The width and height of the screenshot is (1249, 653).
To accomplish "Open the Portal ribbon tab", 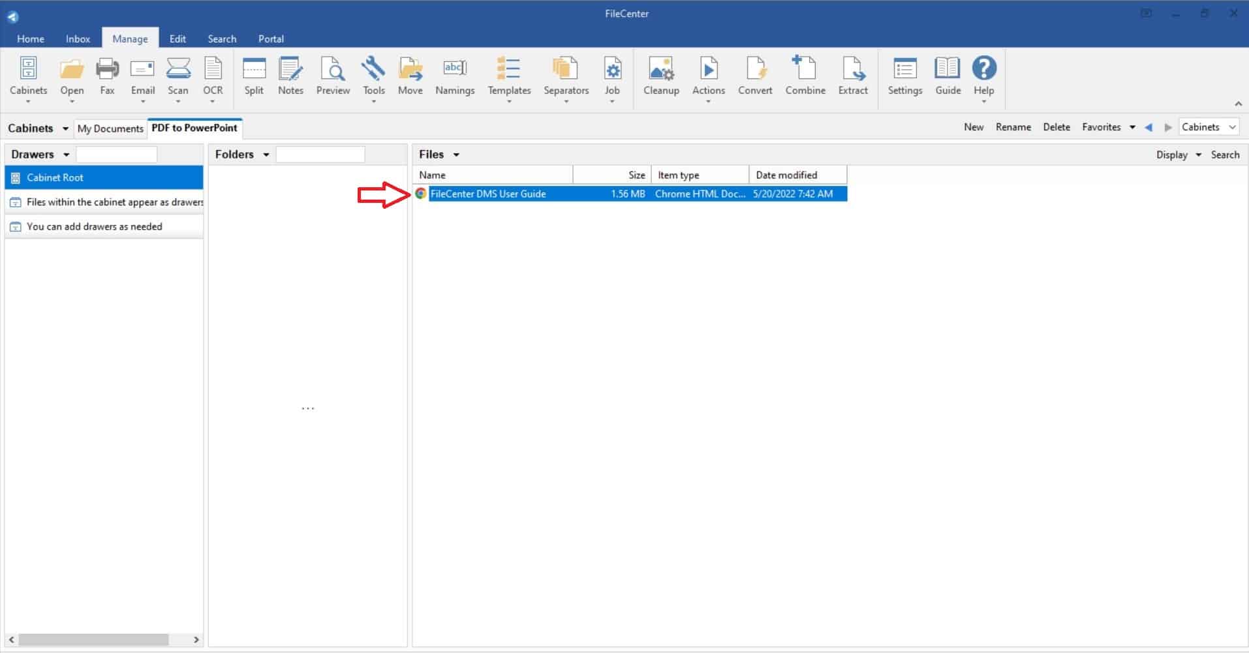I will click(271, 38).
